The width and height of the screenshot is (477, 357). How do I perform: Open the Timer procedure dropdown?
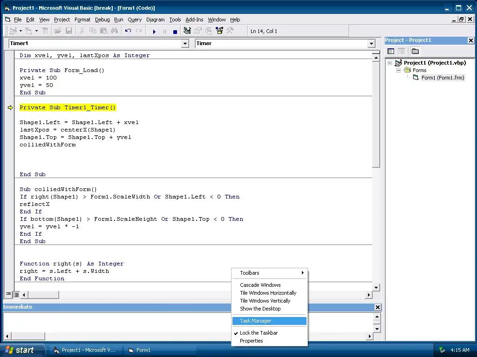point(371,44)
